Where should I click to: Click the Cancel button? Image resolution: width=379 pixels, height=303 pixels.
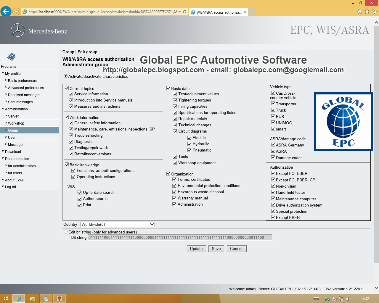[x=236, y=249]
